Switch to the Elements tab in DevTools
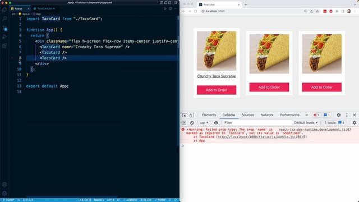The height and width of the screenshot is (202, 359). coord(209,115)
